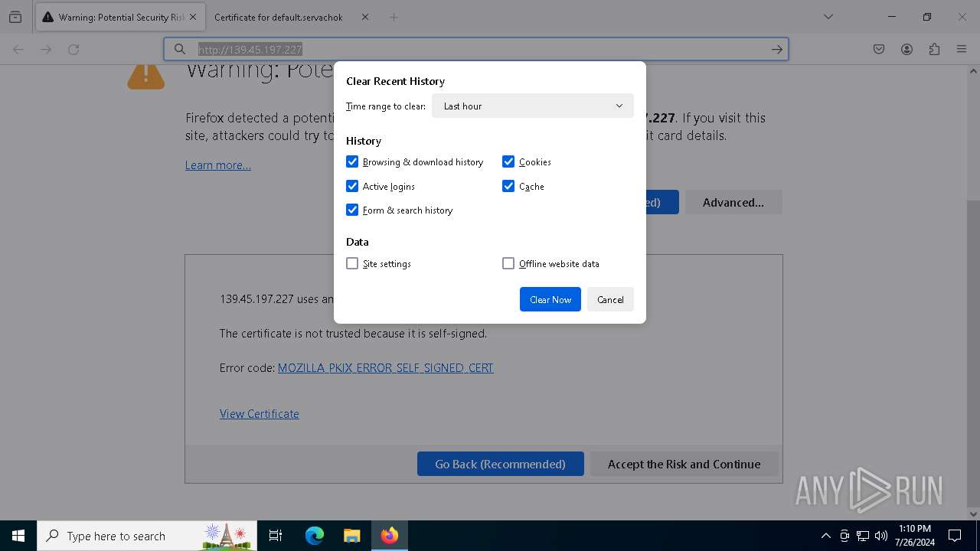Open the Firefox account icon
The width and height of the screenshot is (980, 551).
pos(906,49)
